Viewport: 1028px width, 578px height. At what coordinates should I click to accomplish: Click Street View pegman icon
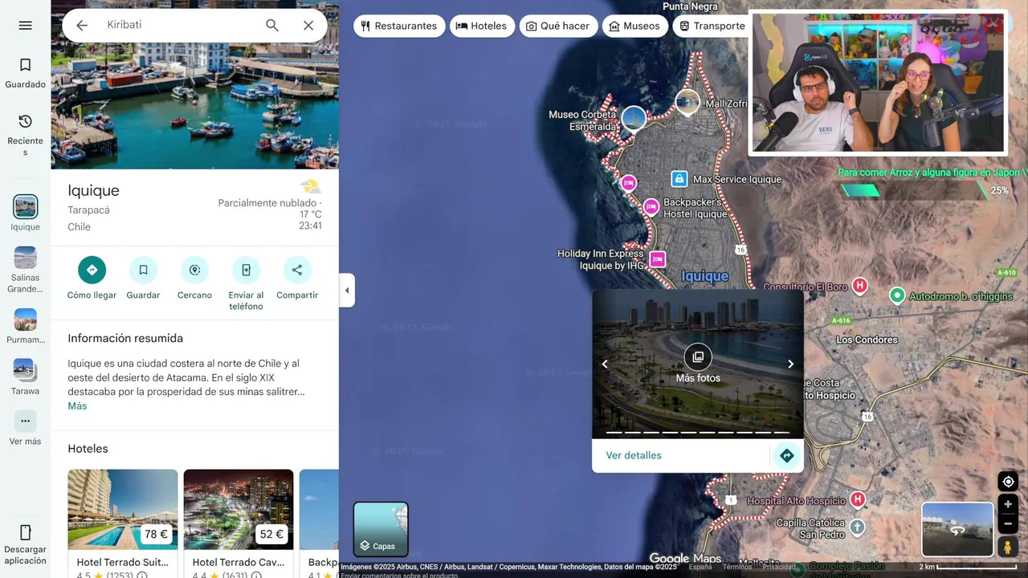tap(1007, 547)
